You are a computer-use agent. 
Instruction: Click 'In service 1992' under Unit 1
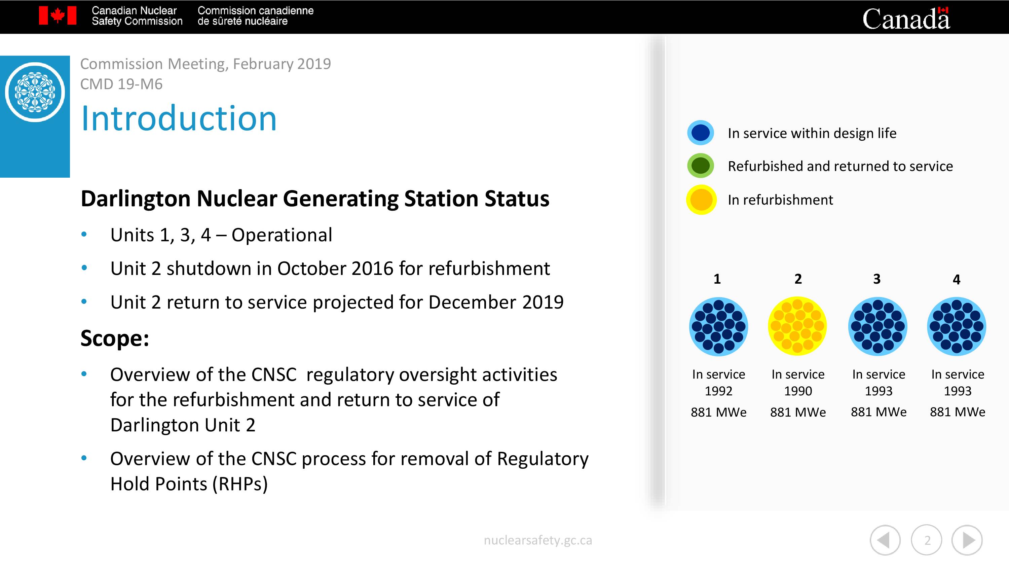pyautogui.click(x=718, y=383)
